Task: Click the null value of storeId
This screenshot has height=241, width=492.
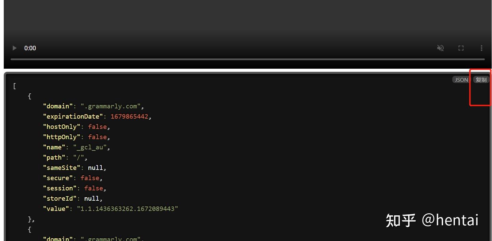Action: (92, 199)
